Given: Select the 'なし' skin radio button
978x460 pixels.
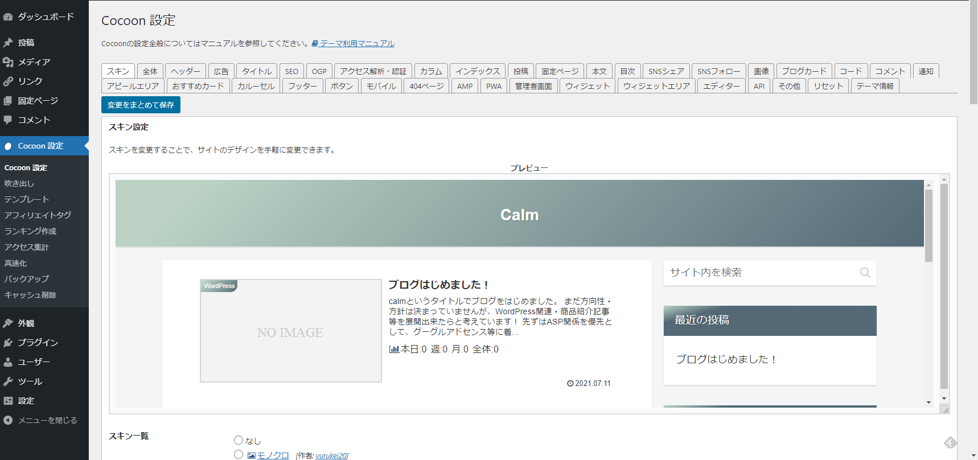Looking at the screenshot, I should tap(239, 440).
